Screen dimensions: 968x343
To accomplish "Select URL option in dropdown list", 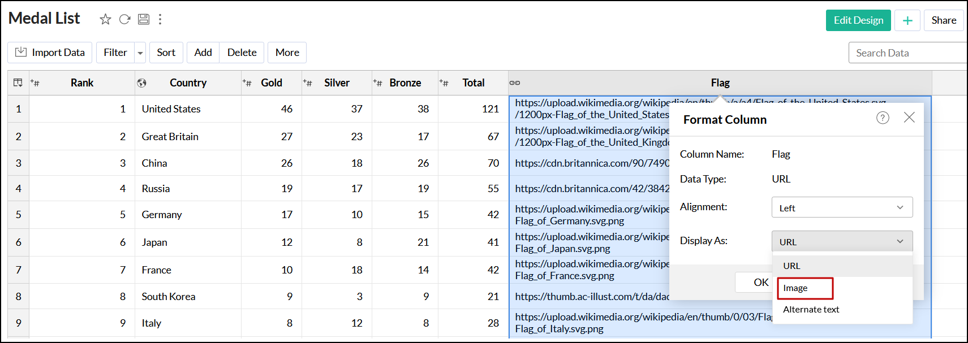I will coord(792,266).
